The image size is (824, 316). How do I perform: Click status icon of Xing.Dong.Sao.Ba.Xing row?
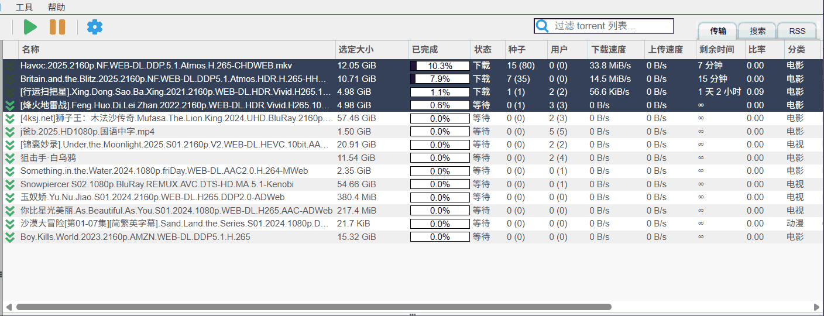tap(10, 92)
